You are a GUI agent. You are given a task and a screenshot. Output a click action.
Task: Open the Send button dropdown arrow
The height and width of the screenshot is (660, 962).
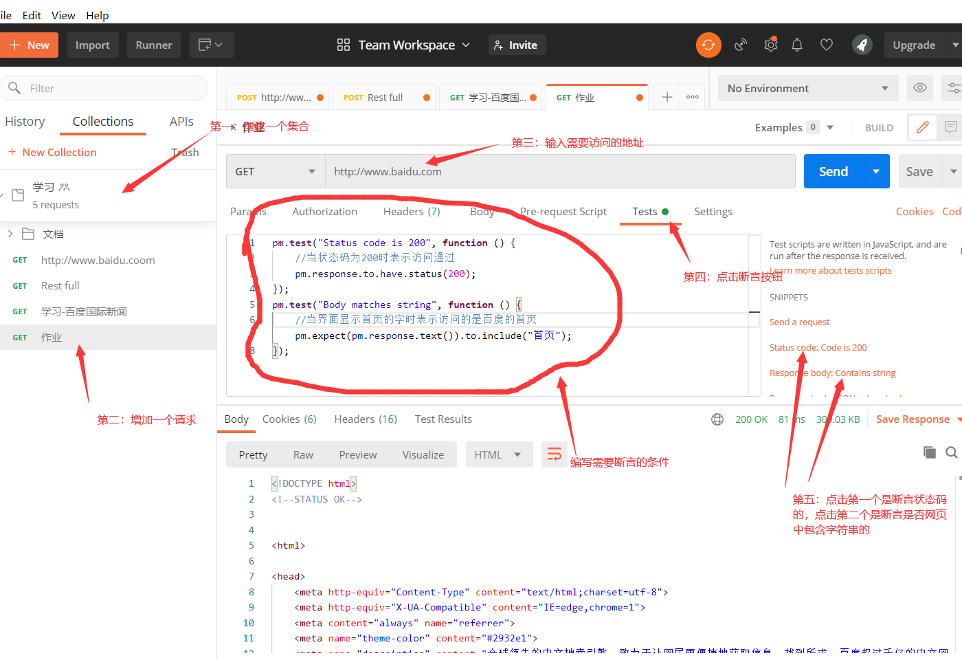(876, 171)
